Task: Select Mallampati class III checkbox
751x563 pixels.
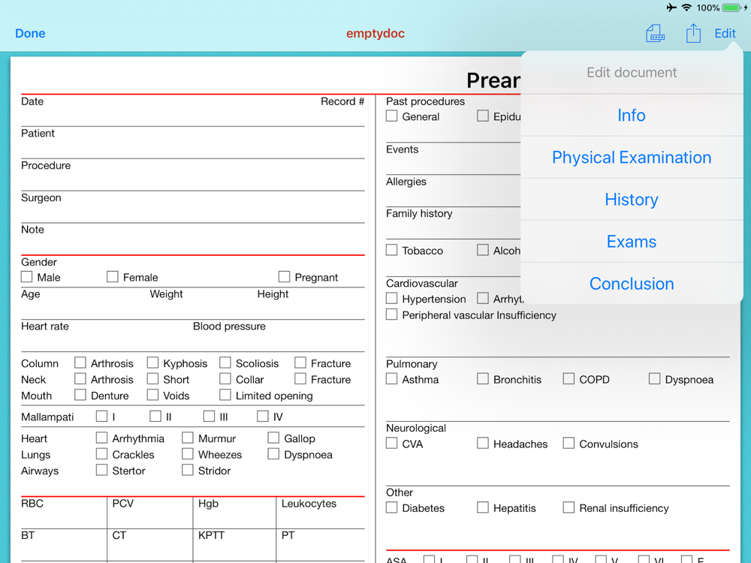Action: click(x=209, y=416)
